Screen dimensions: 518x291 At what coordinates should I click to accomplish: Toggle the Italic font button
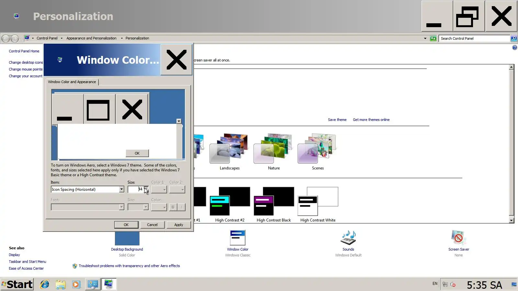[181, 207]
